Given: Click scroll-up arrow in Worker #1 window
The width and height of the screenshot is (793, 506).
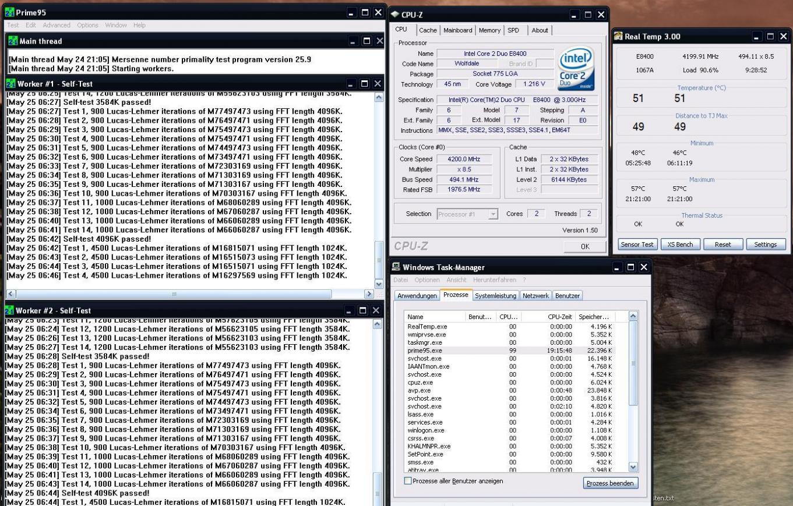Looking at the screenshot, I should [379, 98].
